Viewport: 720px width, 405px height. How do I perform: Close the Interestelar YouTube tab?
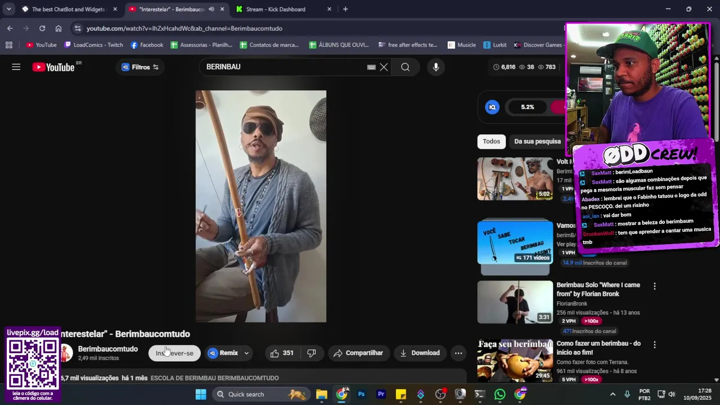point(222,9)
